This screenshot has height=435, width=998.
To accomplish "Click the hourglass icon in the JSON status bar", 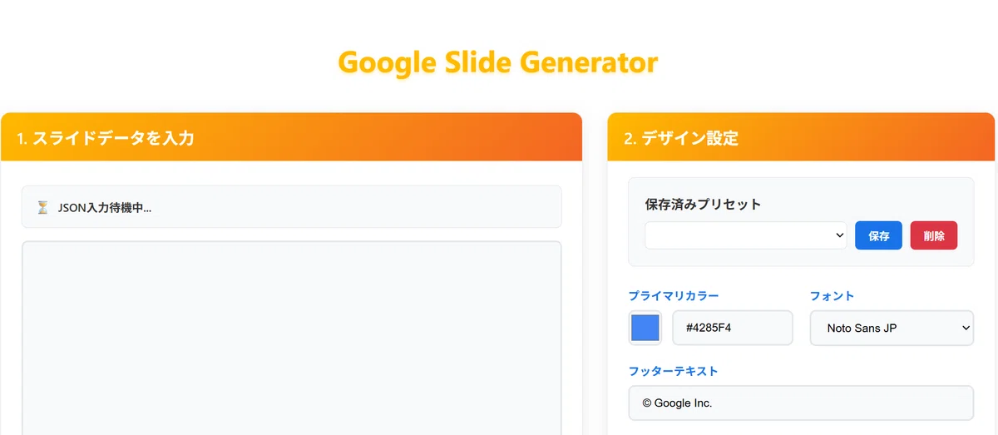I will click(42, 207).
